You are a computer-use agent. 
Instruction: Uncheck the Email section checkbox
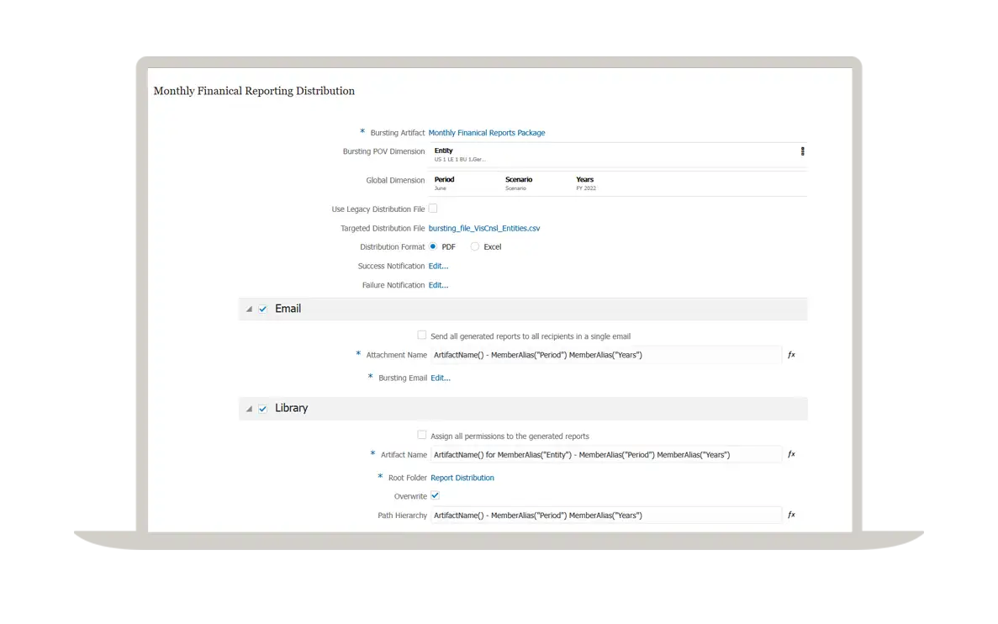[x=263, y=309]
